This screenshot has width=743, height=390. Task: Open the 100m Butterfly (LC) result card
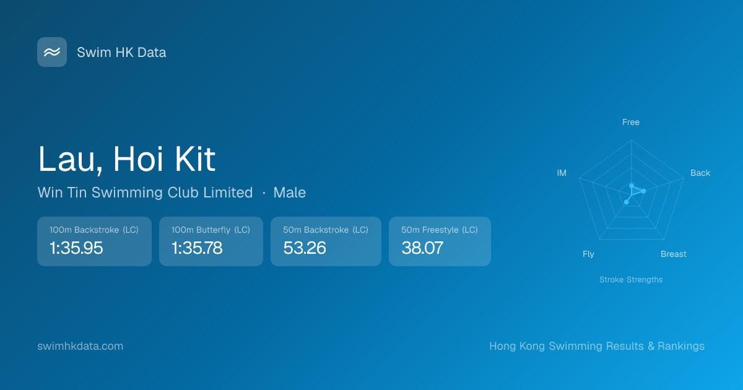pos(211,241)
